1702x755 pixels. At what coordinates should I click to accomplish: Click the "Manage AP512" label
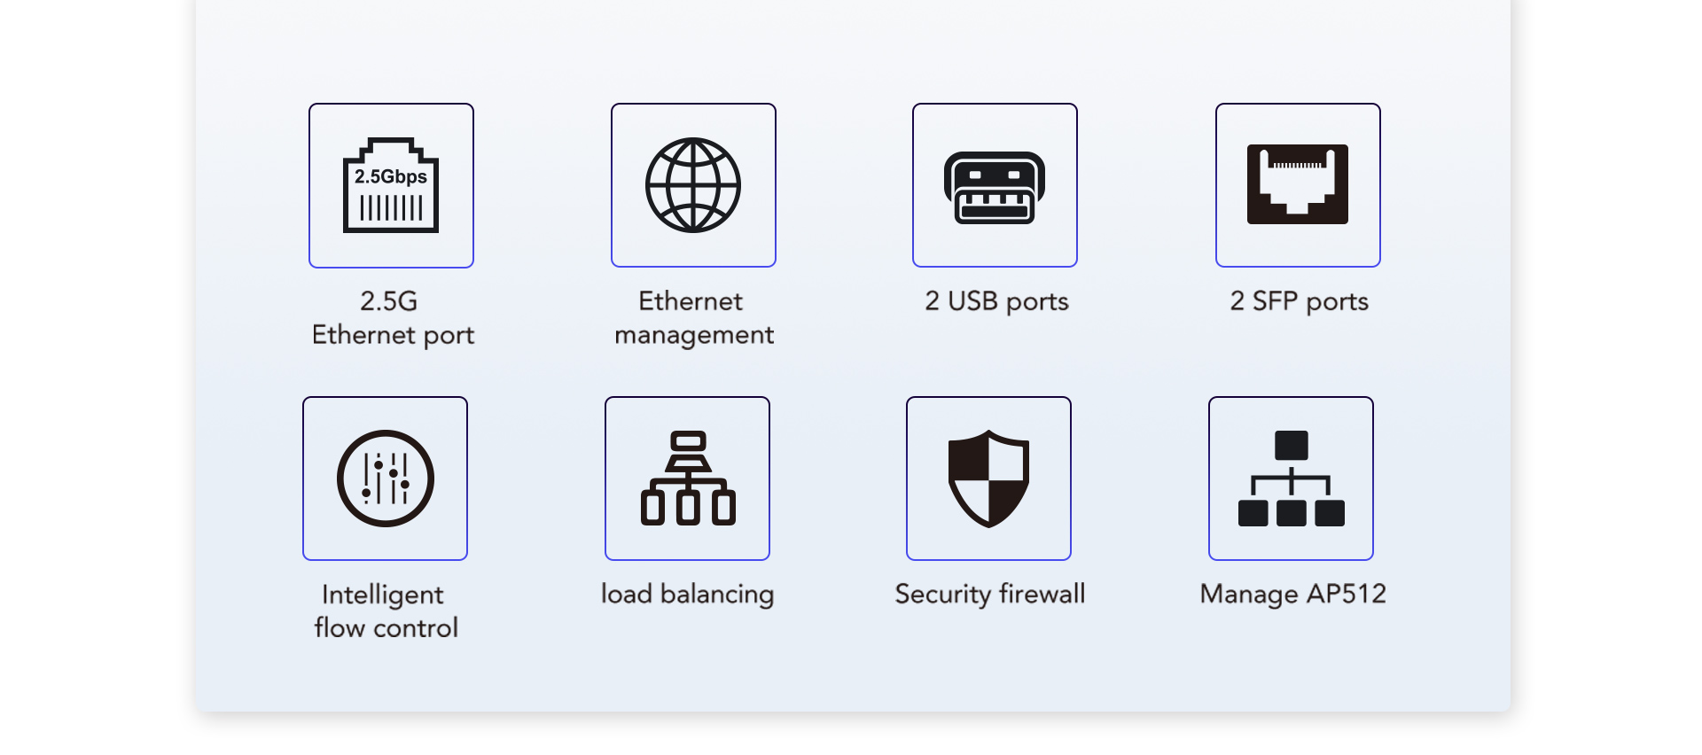[x=1292, y=594]
